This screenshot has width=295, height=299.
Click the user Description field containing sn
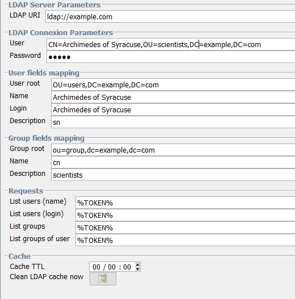click(173, 122)
